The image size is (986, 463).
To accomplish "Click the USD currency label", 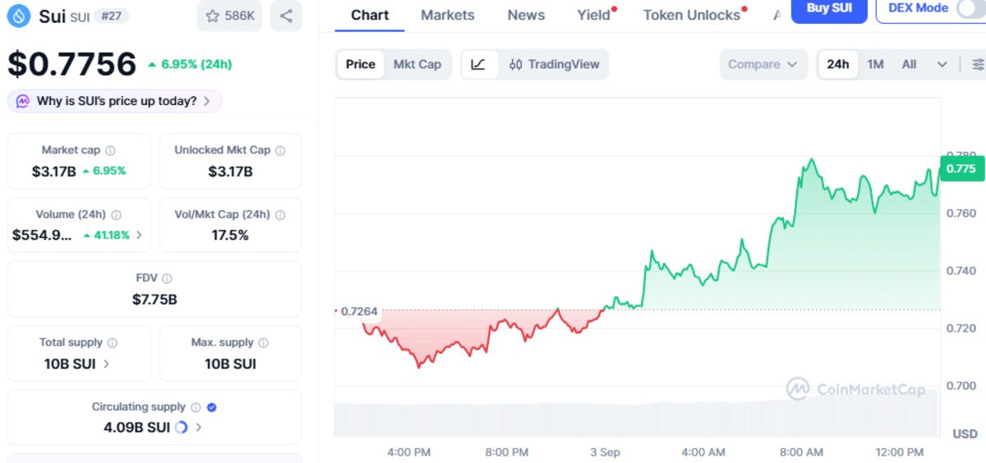I will 965,433.
